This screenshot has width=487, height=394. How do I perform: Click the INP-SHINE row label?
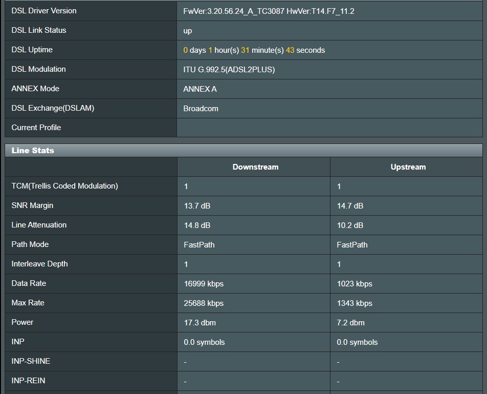click(31, 361)
